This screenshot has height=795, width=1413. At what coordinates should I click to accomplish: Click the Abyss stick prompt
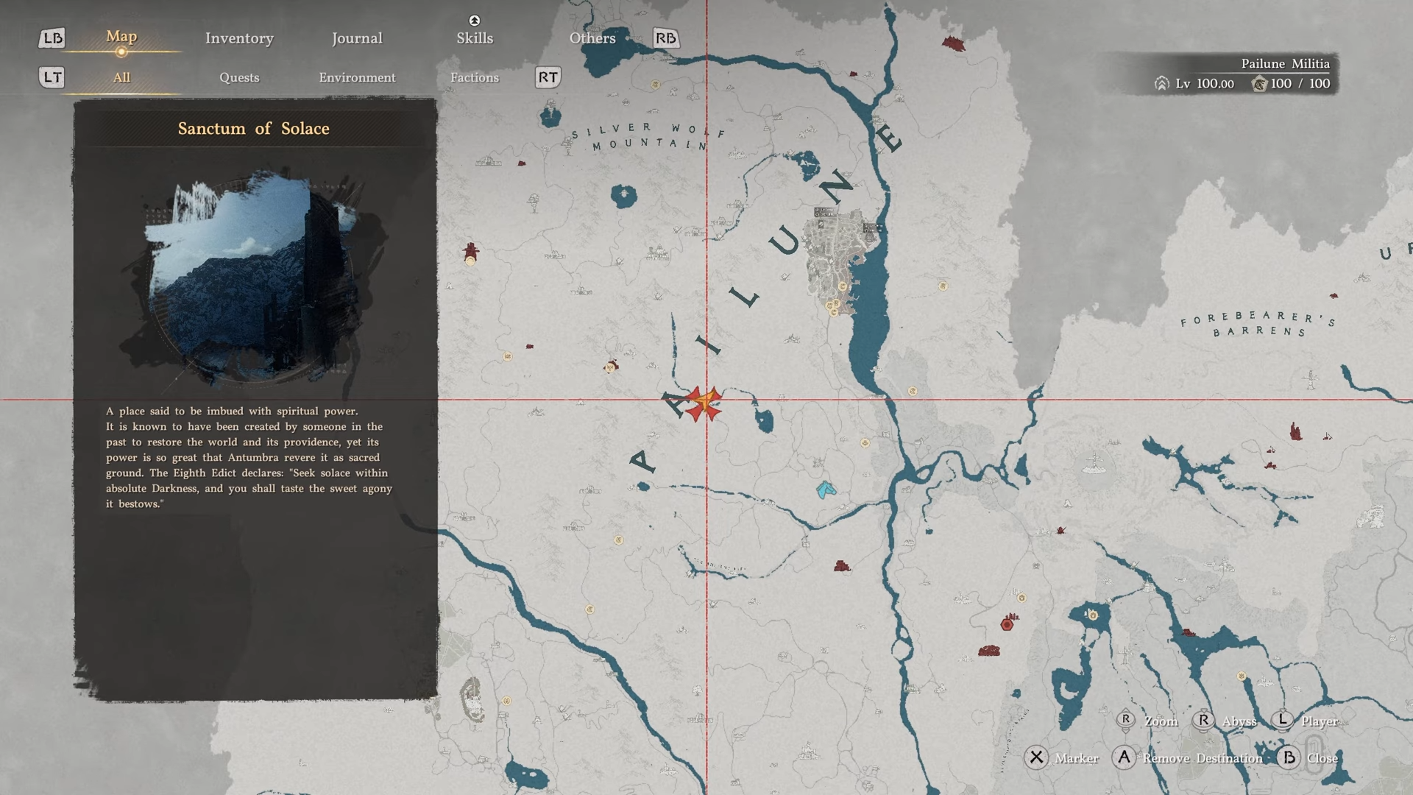point(1204,721)
